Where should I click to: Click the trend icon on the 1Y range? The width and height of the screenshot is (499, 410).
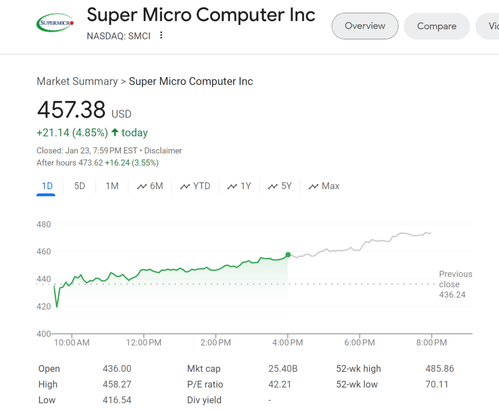coord(232,186)
